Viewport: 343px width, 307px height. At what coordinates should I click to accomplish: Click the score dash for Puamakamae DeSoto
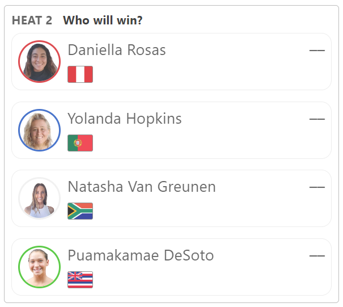tap(317, 256)
